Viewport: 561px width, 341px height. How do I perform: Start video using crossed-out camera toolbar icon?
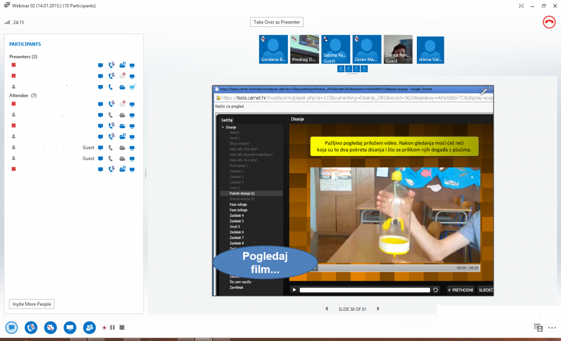click(50, 328)
